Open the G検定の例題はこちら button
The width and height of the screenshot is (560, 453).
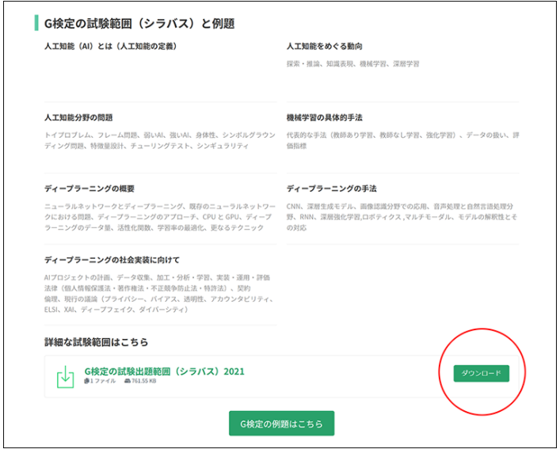click(281, 424)
